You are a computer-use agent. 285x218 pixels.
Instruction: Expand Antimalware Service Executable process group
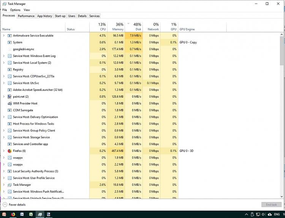(4, 36)
